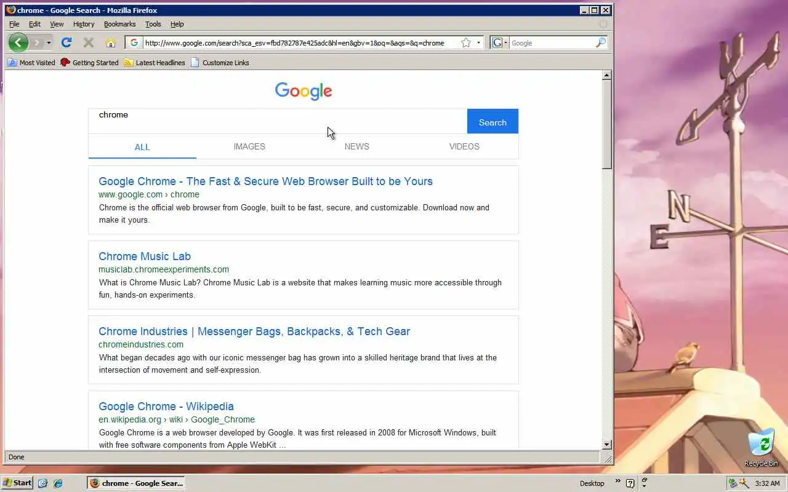This screenshot has width=788, height=492.
Task: Open the Recycle Bin on the desktop
Action: pos(762,448)
